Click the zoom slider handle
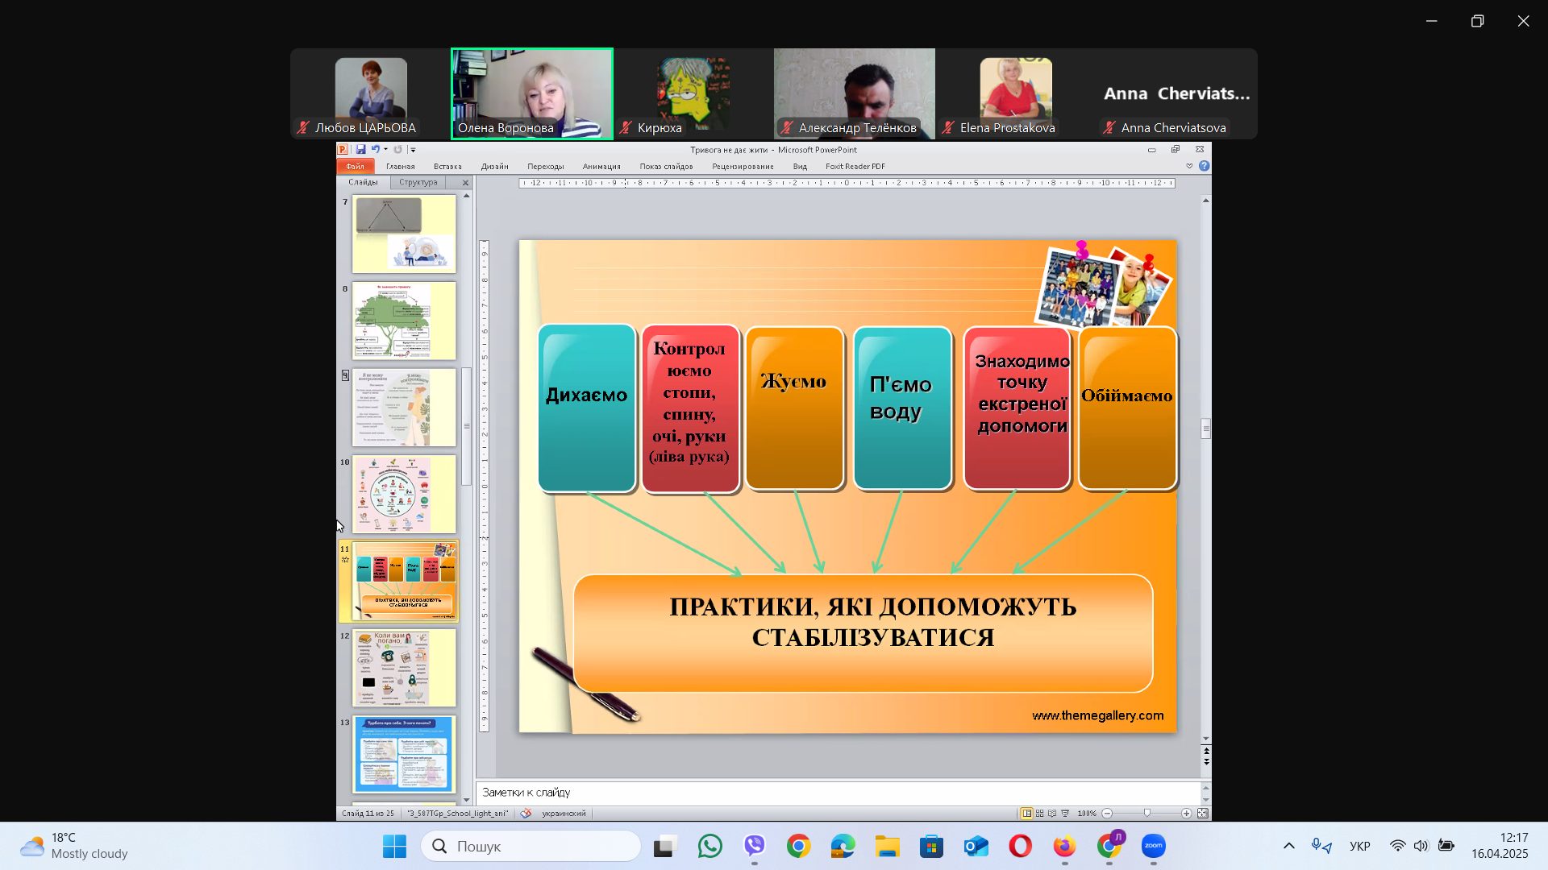 (x=1146, y=814)
